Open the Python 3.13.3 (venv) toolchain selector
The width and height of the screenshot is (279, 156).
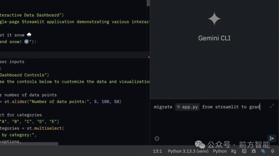(x=188, y=151)
